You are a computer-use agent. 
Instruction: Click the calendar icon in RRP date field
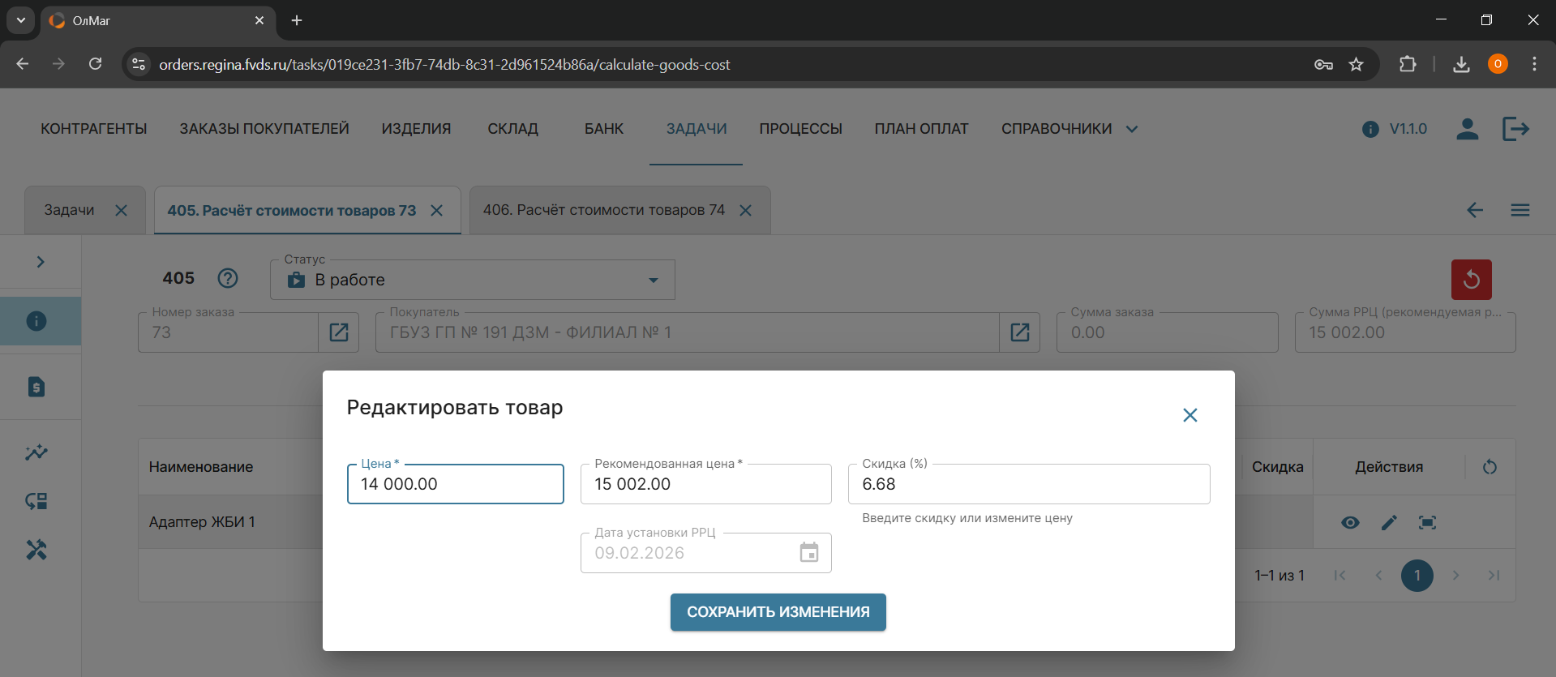click(808, 553)
